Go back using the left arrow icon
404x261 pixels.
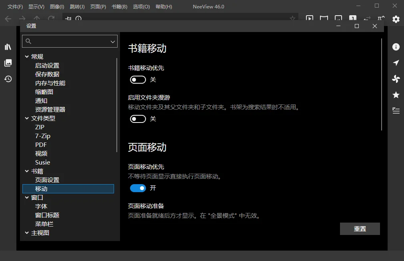click(x=8, y=18)
